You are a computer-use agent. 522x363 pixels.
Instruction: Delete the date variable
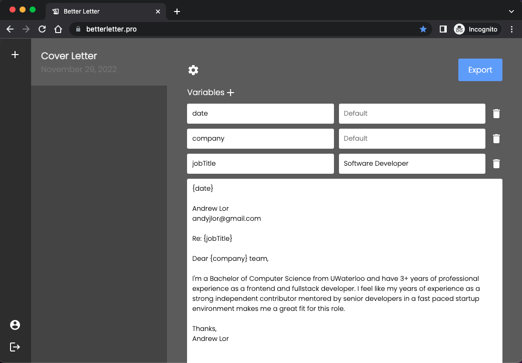(496, 114)
